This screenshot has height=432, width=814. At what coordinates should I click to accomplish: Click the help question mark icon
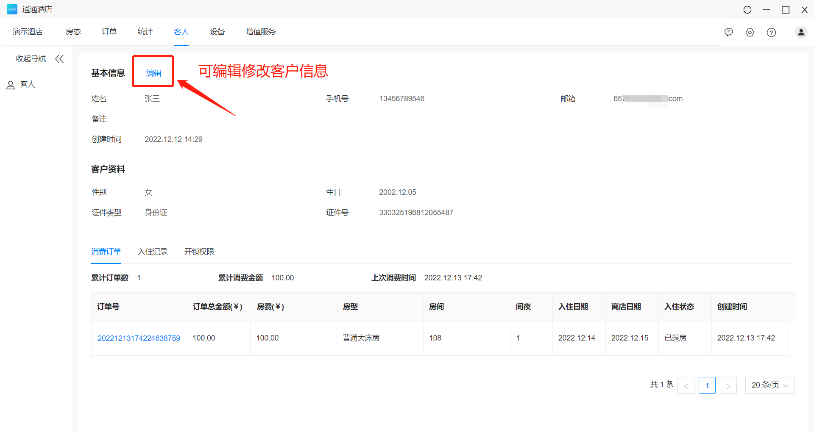click(771, 32)
